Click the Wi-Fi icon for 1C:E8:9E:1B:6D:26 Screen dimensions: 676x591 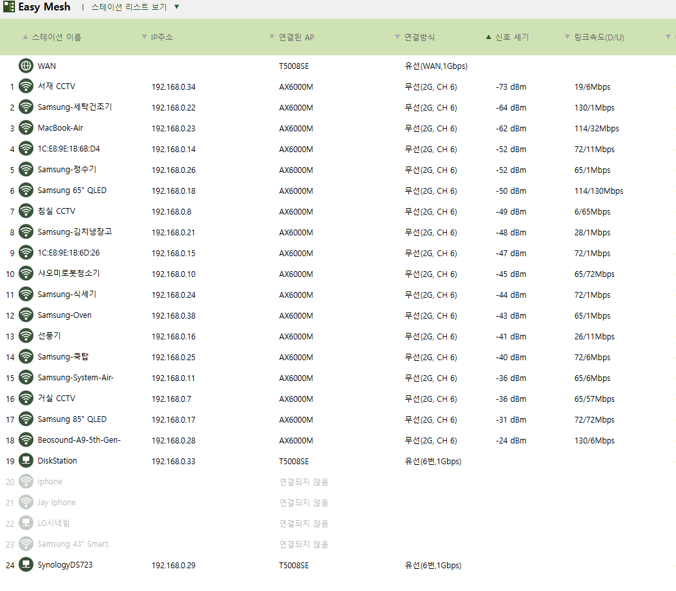point(26,253)
